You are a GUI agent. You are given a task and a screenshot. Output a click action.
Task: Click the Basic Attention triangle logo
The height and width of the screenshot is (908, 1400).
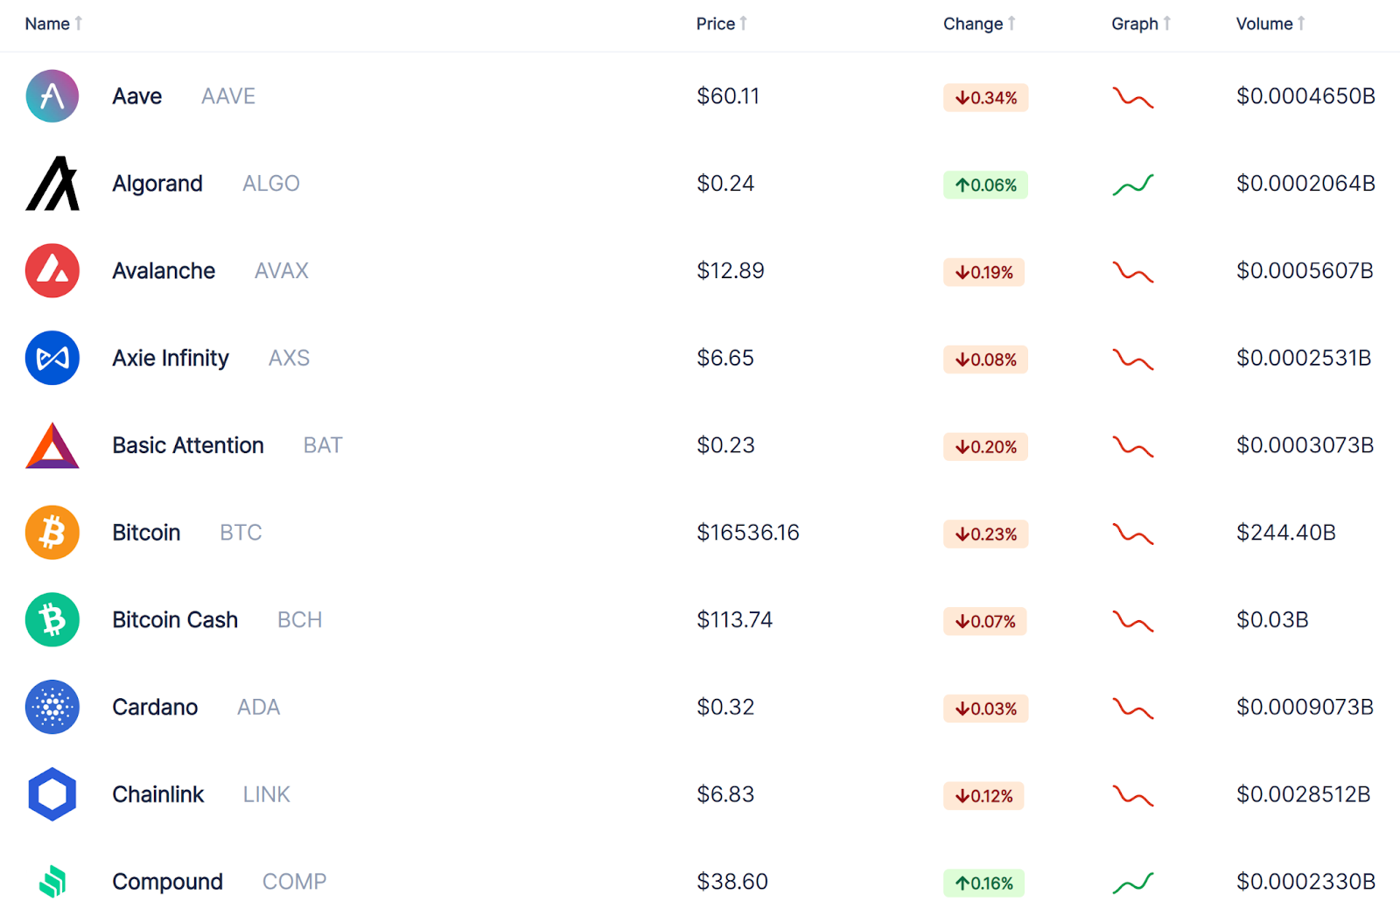pos(52,445)
